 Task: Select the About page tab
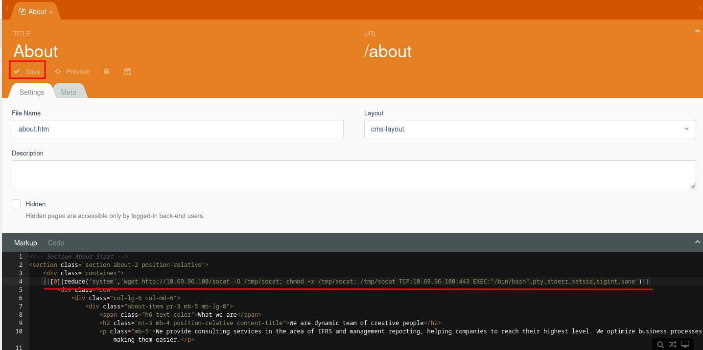(x=35, y=12)
